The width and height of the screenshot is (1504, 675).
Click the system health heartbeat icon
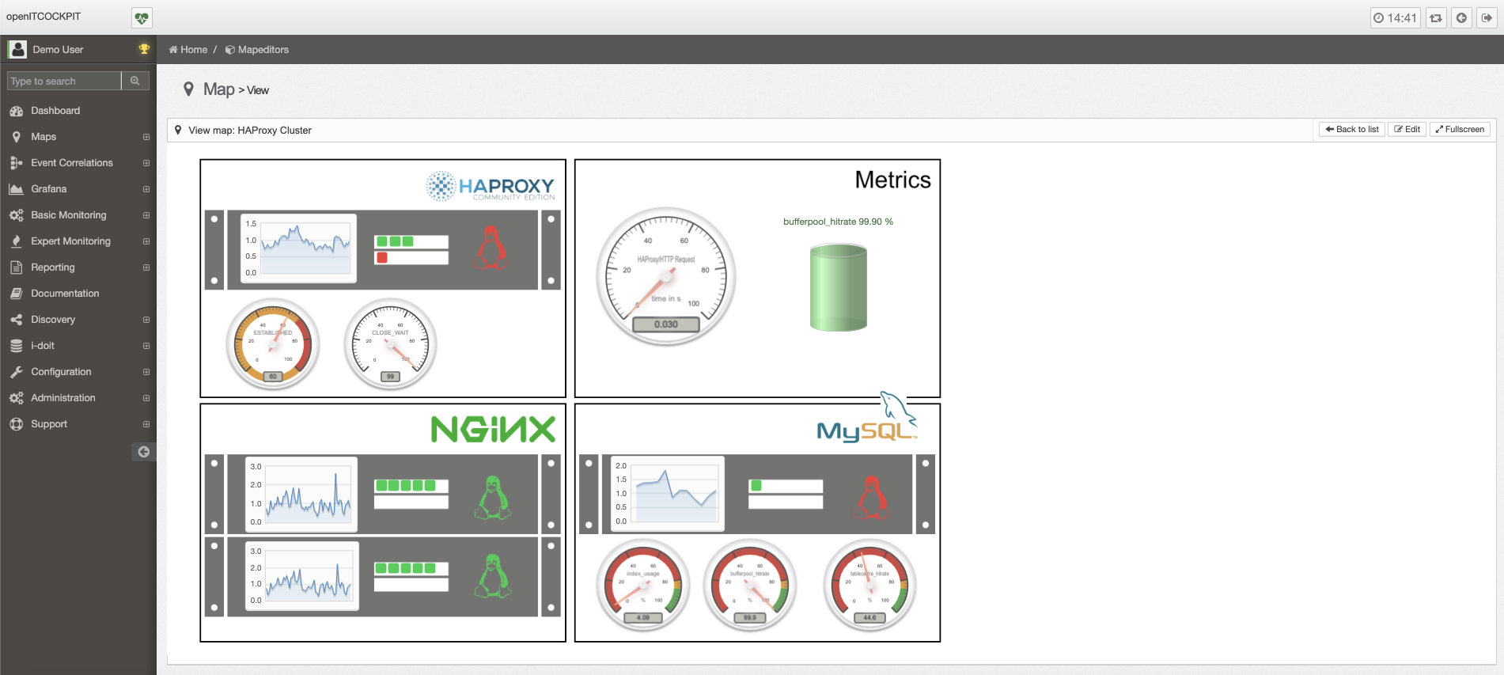[x=142, y=17]
